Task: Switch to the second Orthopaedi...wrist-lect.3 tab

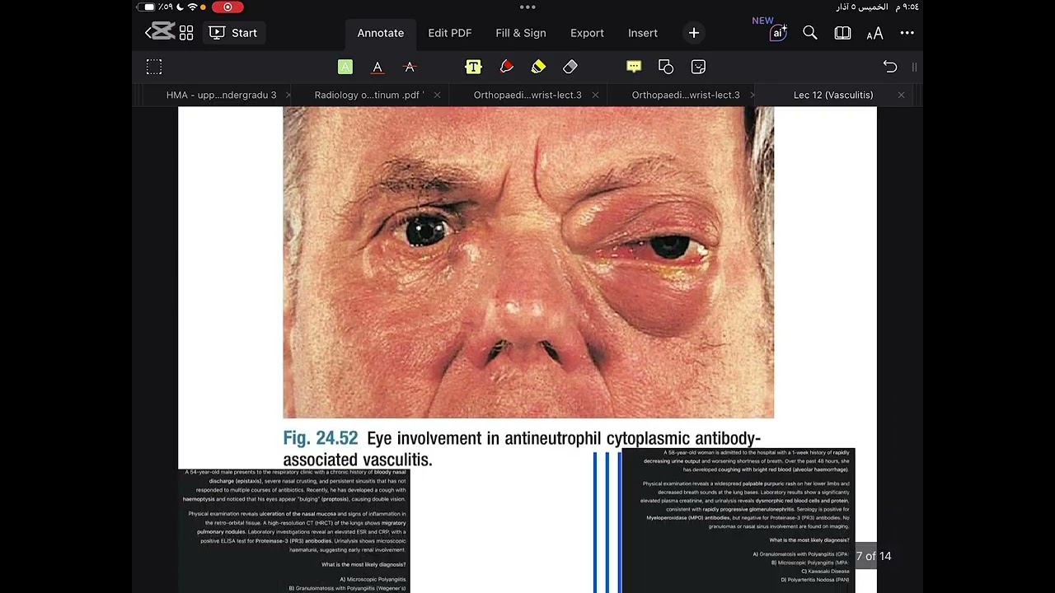Action: (x=686, y=95)
